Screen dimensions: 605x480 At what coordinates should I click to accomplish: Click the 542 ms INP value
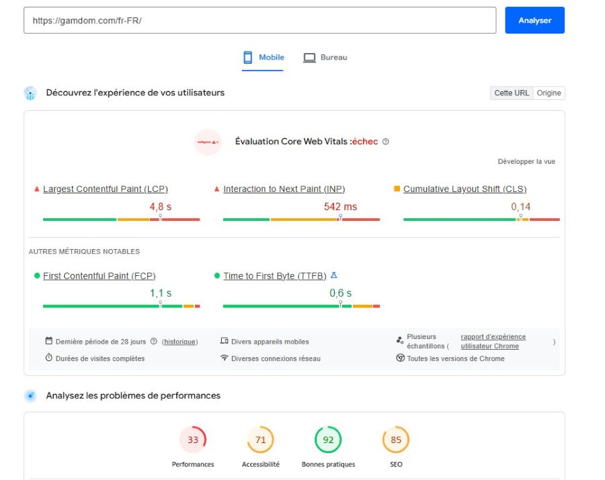coord(340,207)
